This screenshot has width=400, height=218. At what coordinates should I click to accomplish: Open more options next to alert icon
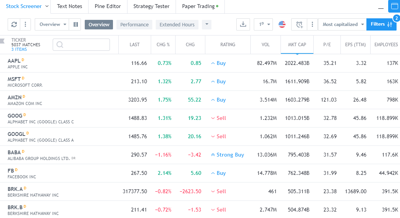click(x=312, y=24)
